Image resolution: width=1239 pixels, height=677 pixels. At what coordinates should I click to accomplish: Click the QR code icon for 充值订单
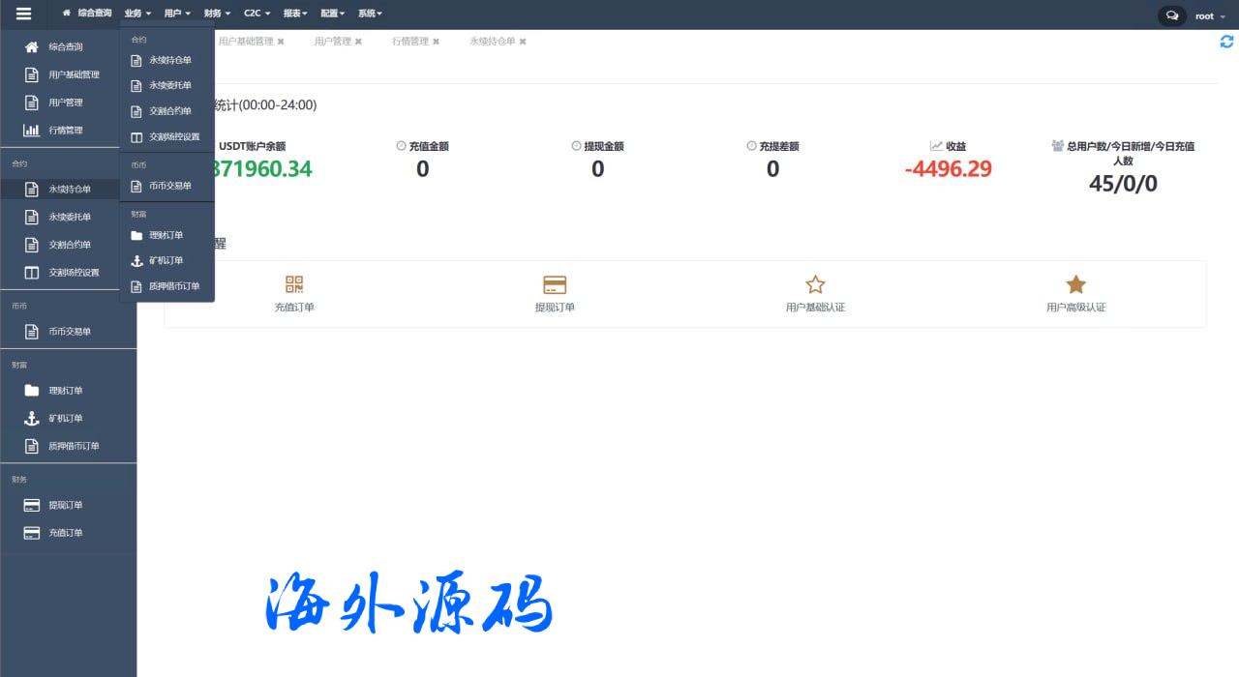pyautogui.click(x=294, y=284)
